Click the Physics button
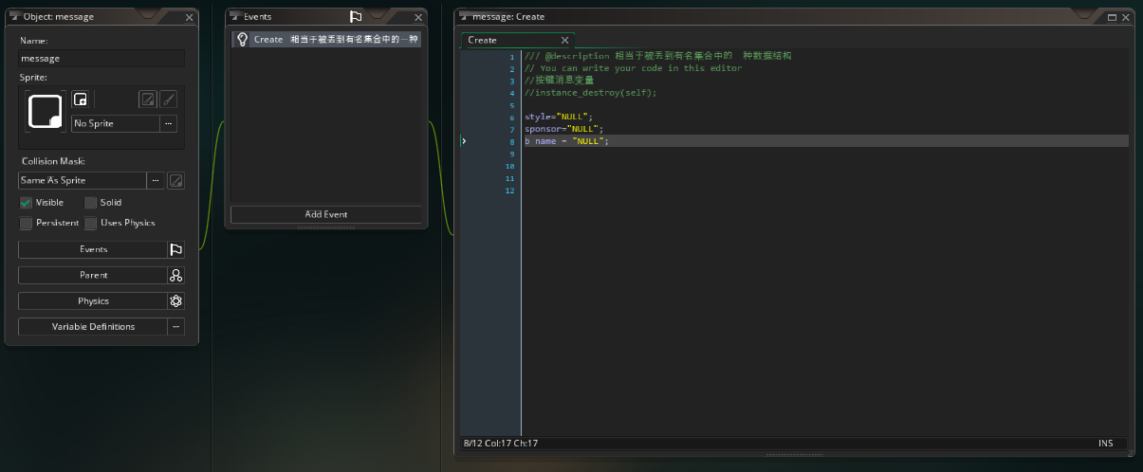 click(x=93, y=300)
